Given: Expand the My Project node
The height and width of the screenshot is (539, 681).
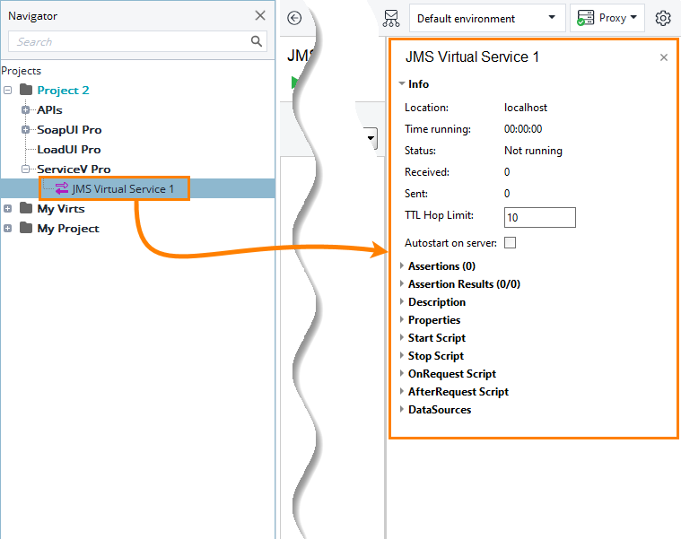Looking at the screenshot, I should pos(7,229).
